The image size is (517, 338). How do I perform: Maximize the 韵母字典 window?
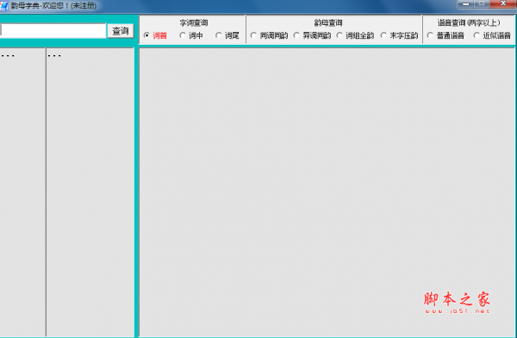482,4
